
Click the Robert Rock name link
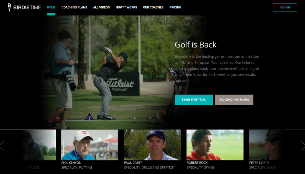pyautogui.click(x=197, y=163)
